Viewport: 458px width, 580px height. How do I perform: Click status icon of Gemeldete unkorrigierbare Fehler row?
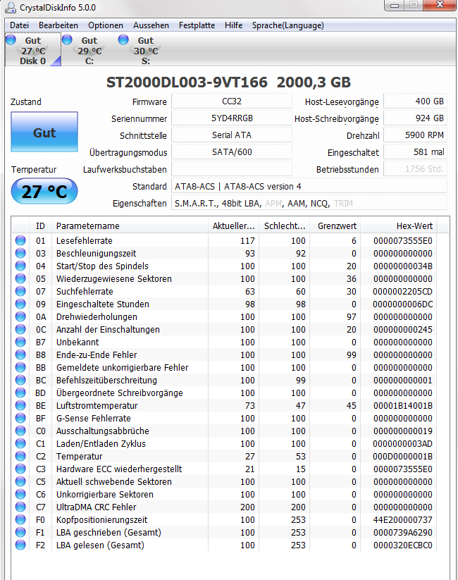(20, 367)
